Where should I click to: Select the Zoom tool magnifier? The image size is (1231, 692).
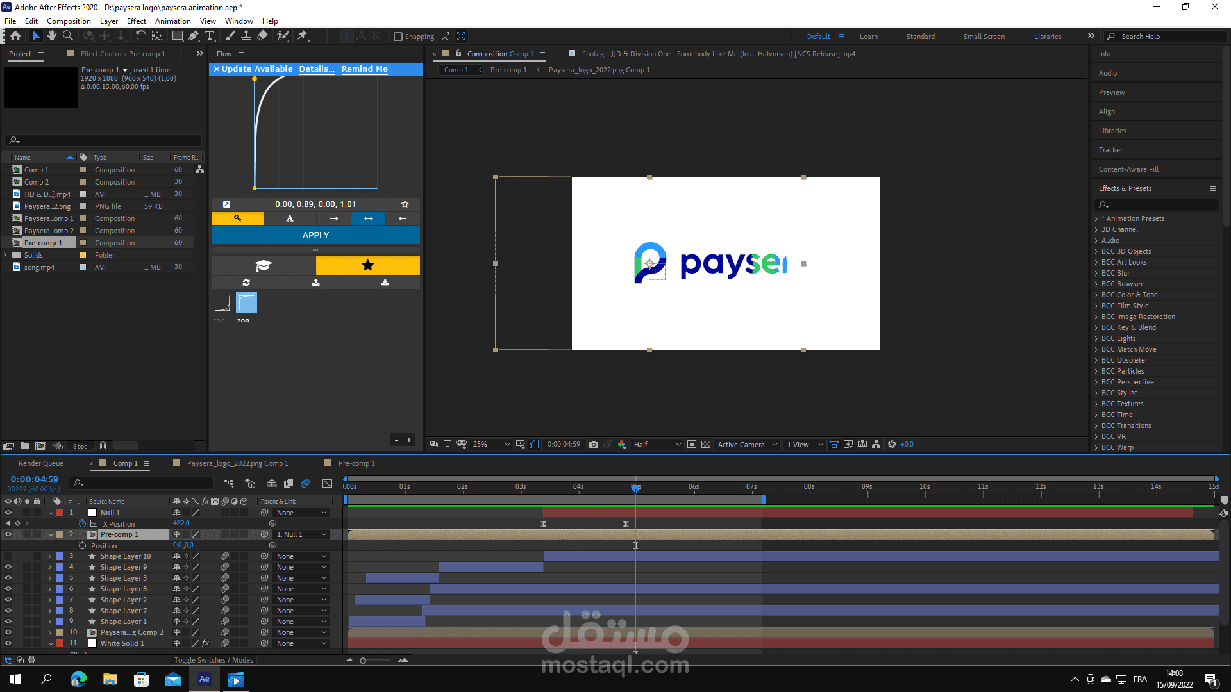pos(67,36)
